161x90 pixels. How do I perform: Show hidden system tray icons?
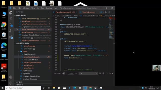tap(140, 88)
